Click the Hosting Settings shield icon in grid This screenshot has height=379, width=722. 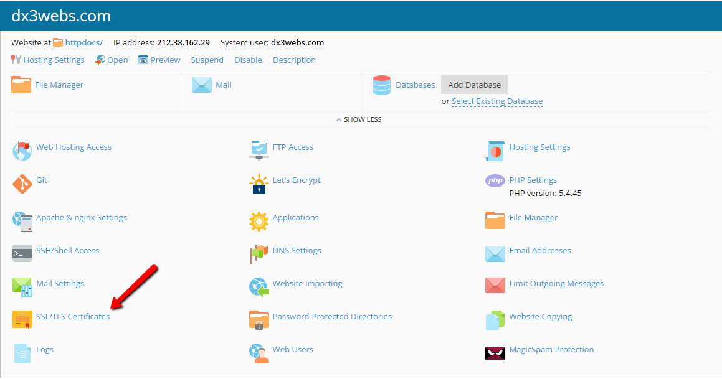pos(495,151)
